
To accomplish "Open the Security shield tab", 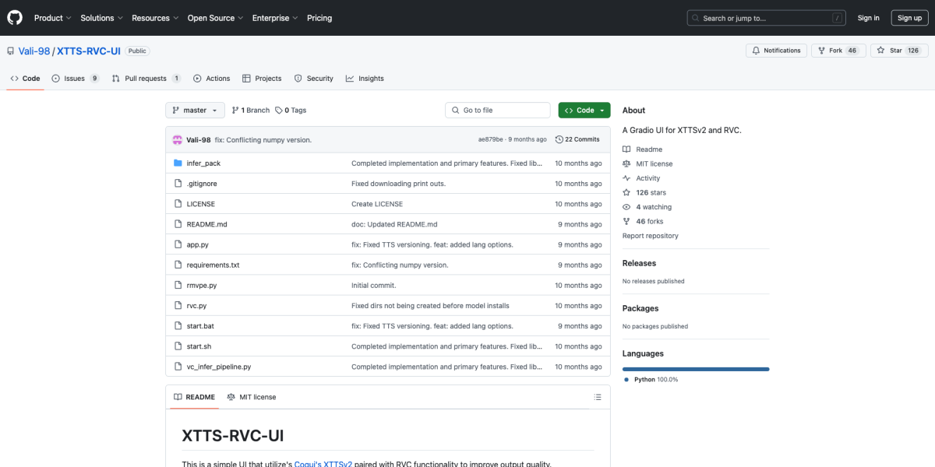I will pyautogui.click(x=313, y=78).
